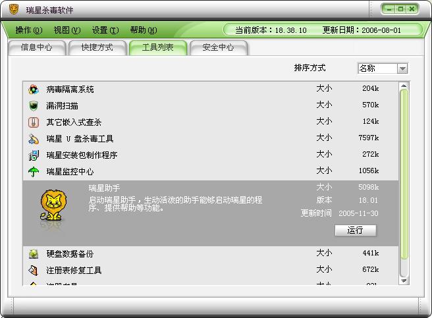Open the 帮助(H) menu
Screen dimensions: 432x318
[144, 30]
